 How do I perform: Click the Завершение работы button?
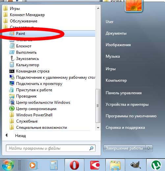click(x=124, y=148)
